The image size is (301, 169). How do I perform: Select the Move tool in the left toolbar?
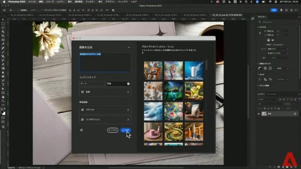[3, 19]
